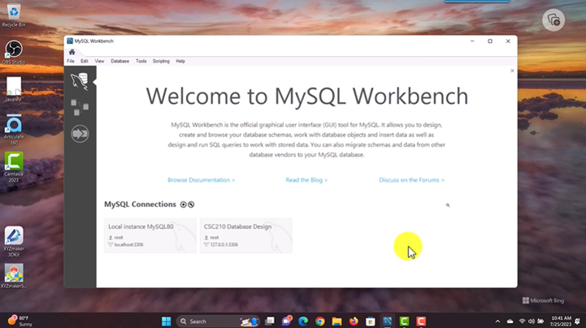This screenshot has width=586, height=328.
Task: Open the MySQL Connections sidebar view
Action: tap(80, 81)
